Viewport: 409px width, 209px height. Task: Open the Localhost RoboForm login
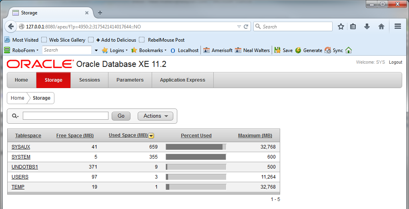tap(184, 50)
